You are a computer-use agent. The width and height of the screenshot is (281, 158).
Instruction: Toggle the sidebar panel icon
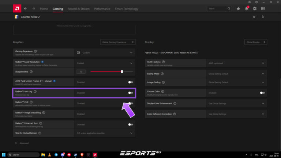[263, 9]
